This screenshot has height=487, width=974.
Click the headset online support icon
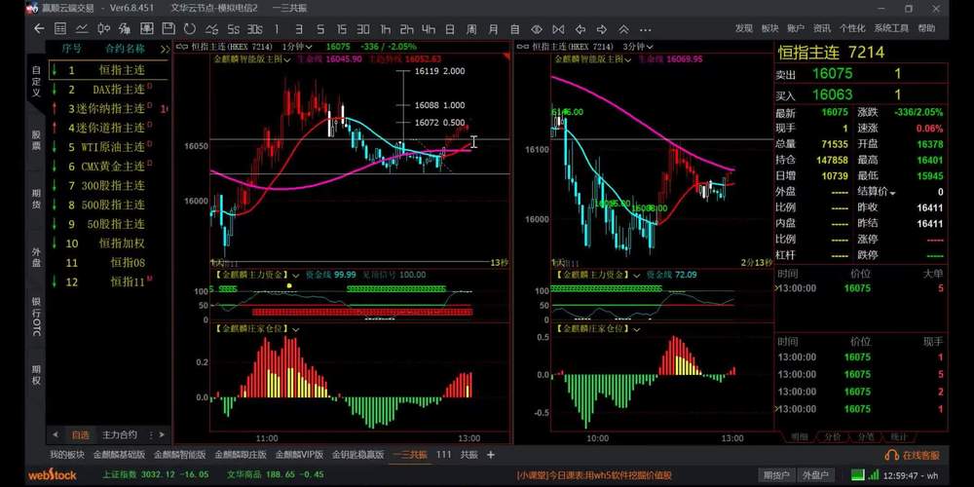click(x=891, y=455)
